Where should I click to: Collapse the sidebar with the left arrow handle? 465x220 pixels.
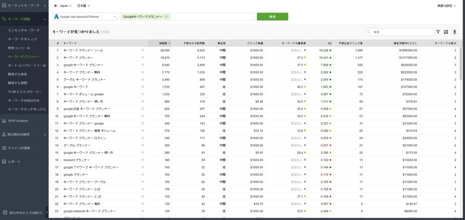(47, 212)
